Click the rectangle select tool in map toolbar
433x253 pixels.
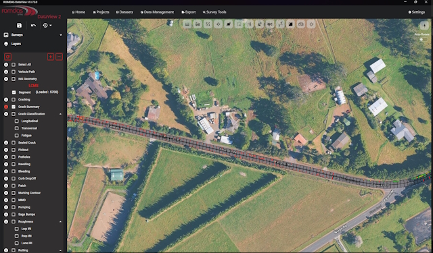(239, 24)
